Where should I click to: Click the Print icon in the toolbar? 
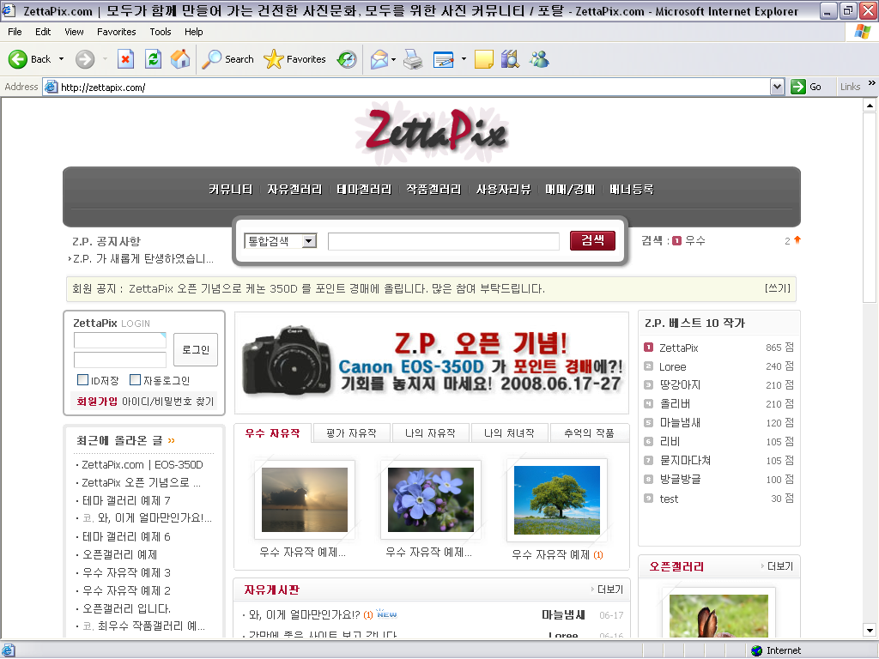click(x=413, y=59)
